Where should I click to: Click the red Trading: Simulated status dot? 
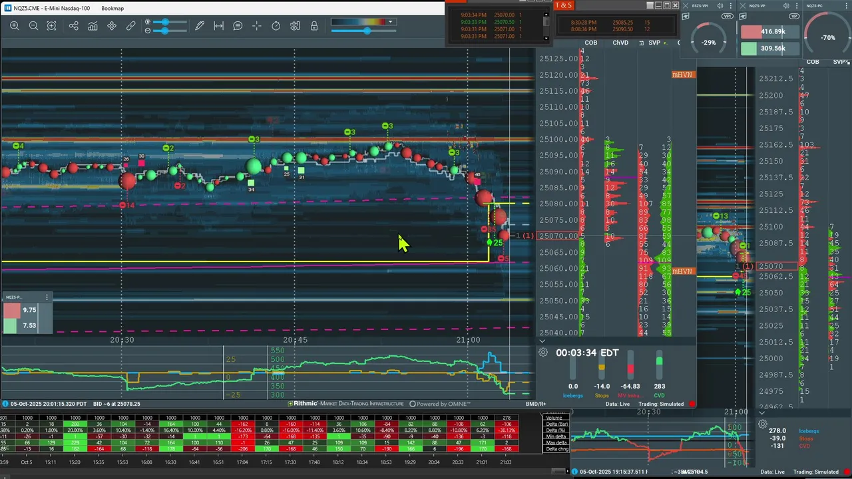(x=692, y=404)
